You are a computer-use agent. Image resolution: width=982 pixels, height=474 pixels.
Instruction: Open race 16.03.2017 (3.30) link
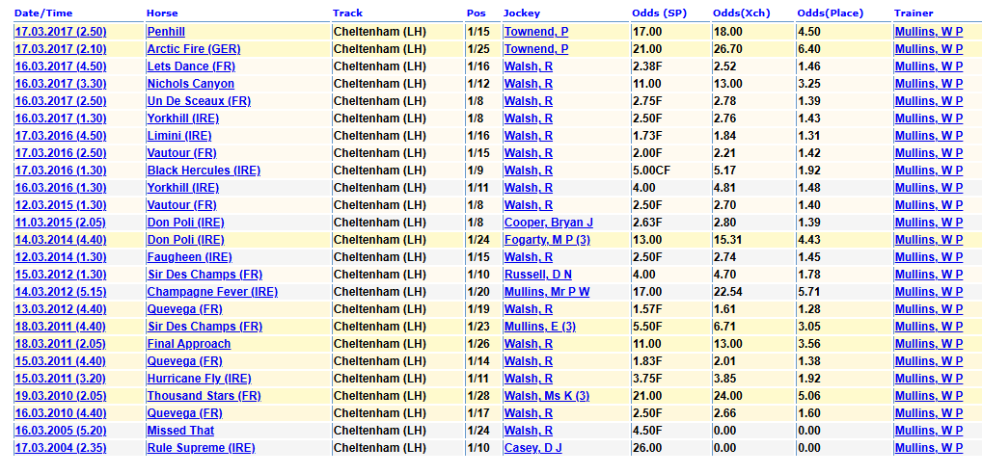[x=60, y=84]
